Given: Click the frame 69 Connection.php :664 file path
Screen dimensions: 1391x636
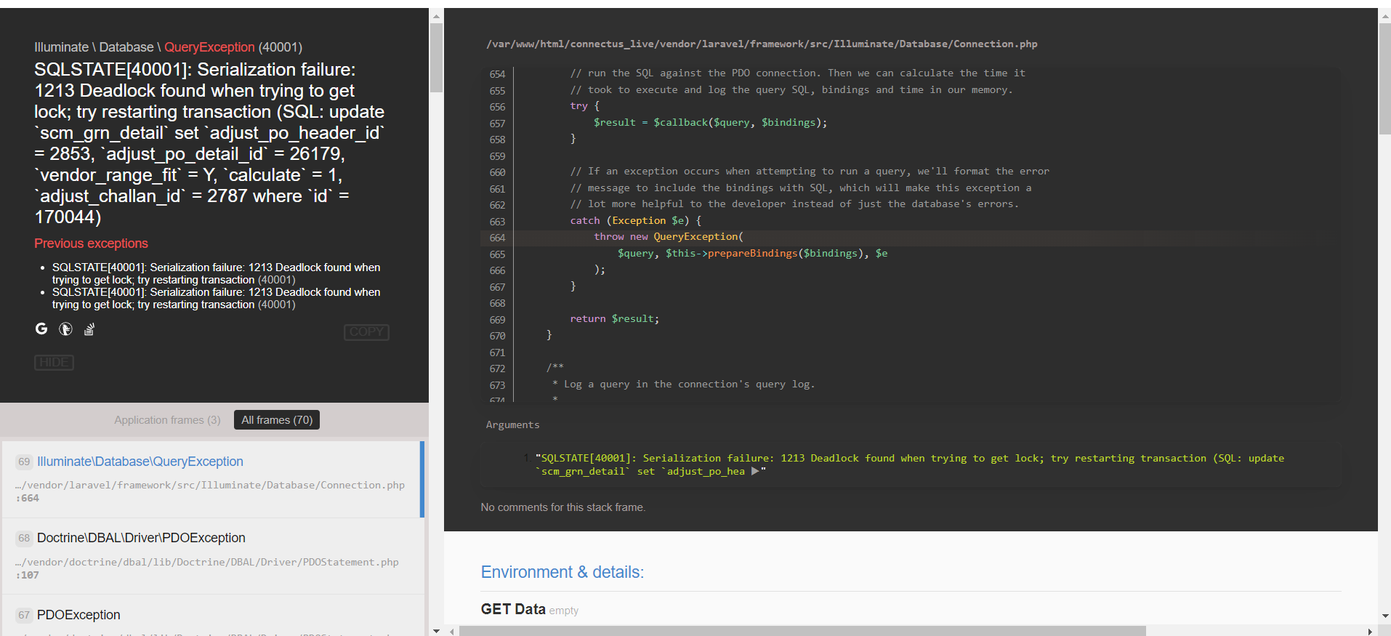Looking at the screenshot, I should pyautogui.click(x=210, y=491).
